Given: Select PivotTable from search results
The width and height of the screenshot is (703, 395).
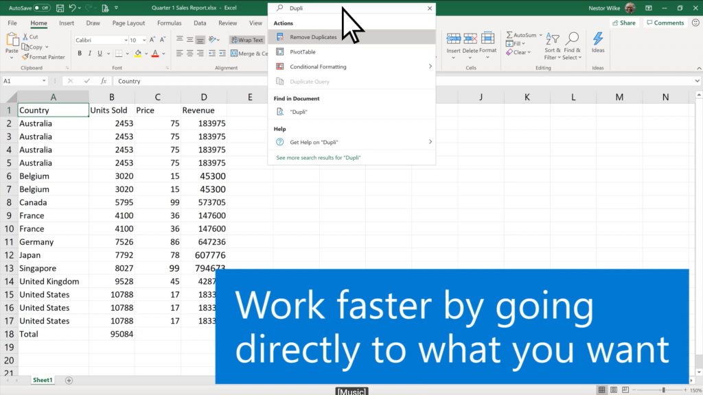Looking at the screenshot, I should pos(351,52).
